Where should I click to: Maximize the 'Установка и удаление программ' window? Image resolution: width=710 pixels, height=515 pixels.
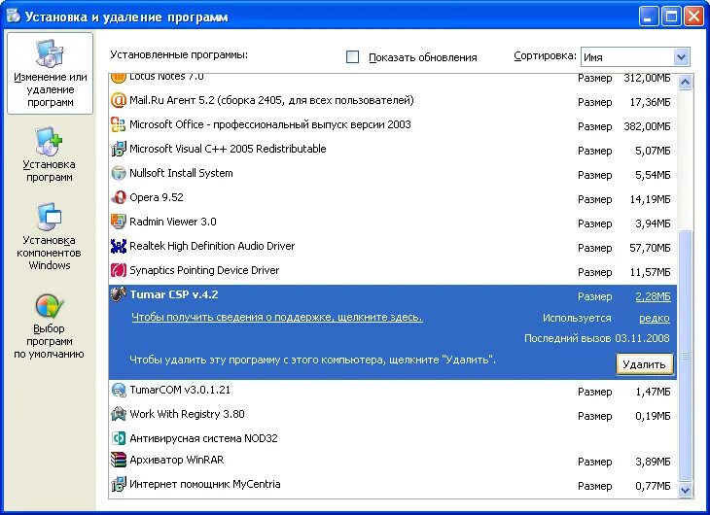click(x=670, y=17)
